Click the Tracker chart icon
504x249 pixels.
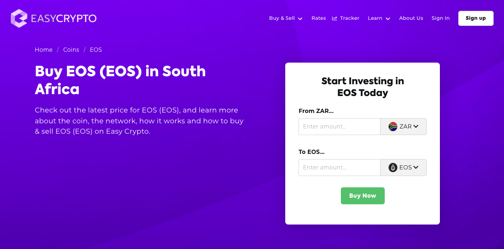point(335,18)
